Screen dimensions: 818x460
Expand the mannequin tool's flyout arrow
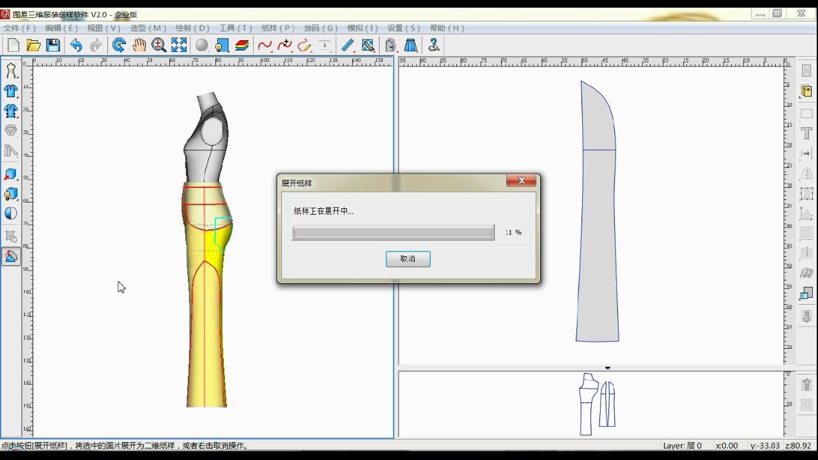pyautogui.click(x=17, y=77)
